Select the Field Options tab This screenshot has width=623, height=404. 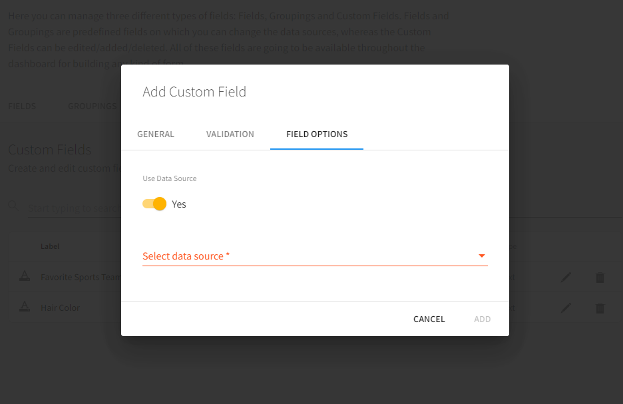[x=317, y=134]
